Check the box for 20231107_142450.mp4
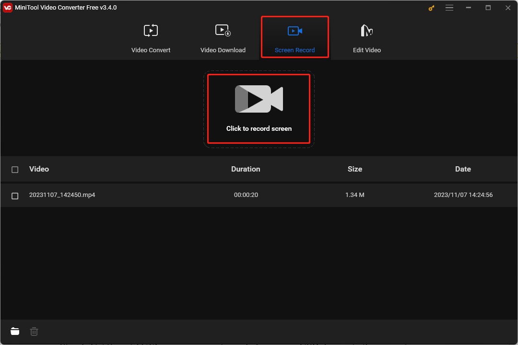The width and height of the screenshot is (518, 345). point(15,195)
